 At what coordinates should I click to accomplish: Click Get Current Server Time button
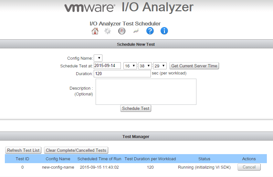pos(194,66)
